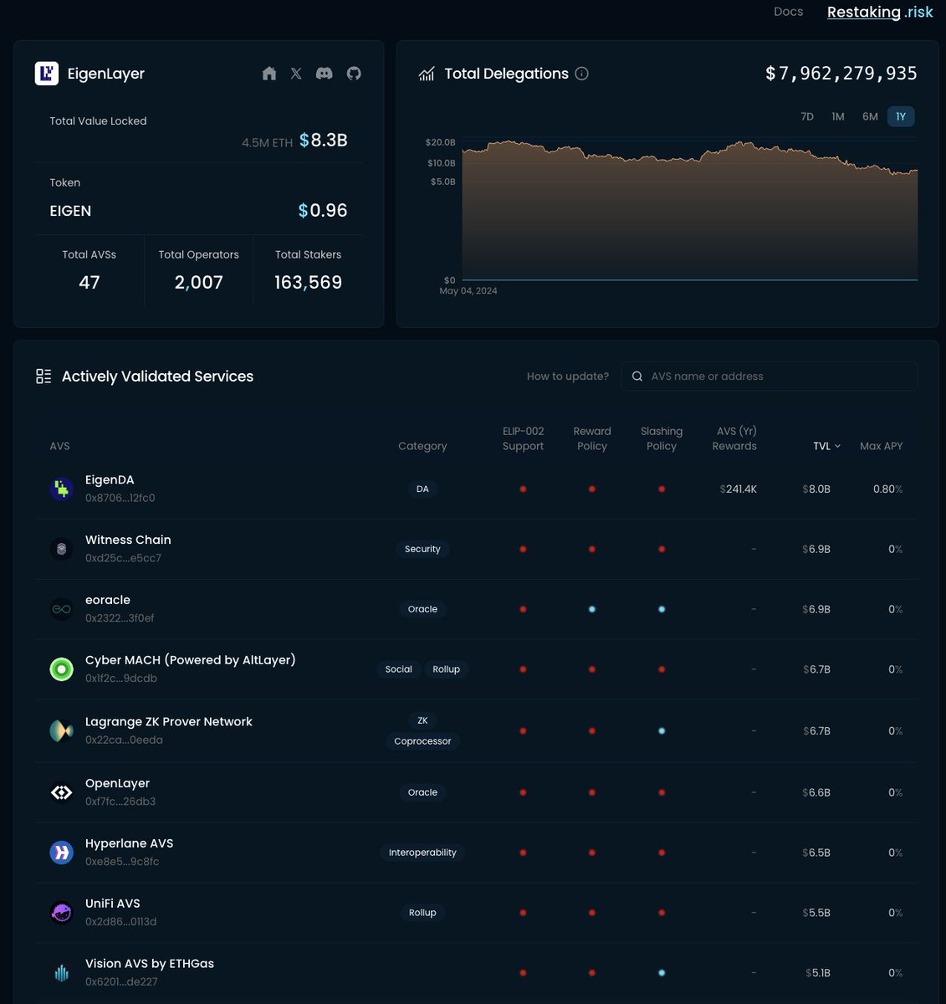Click the $241.4K rewards value

[x=739, y=489]
